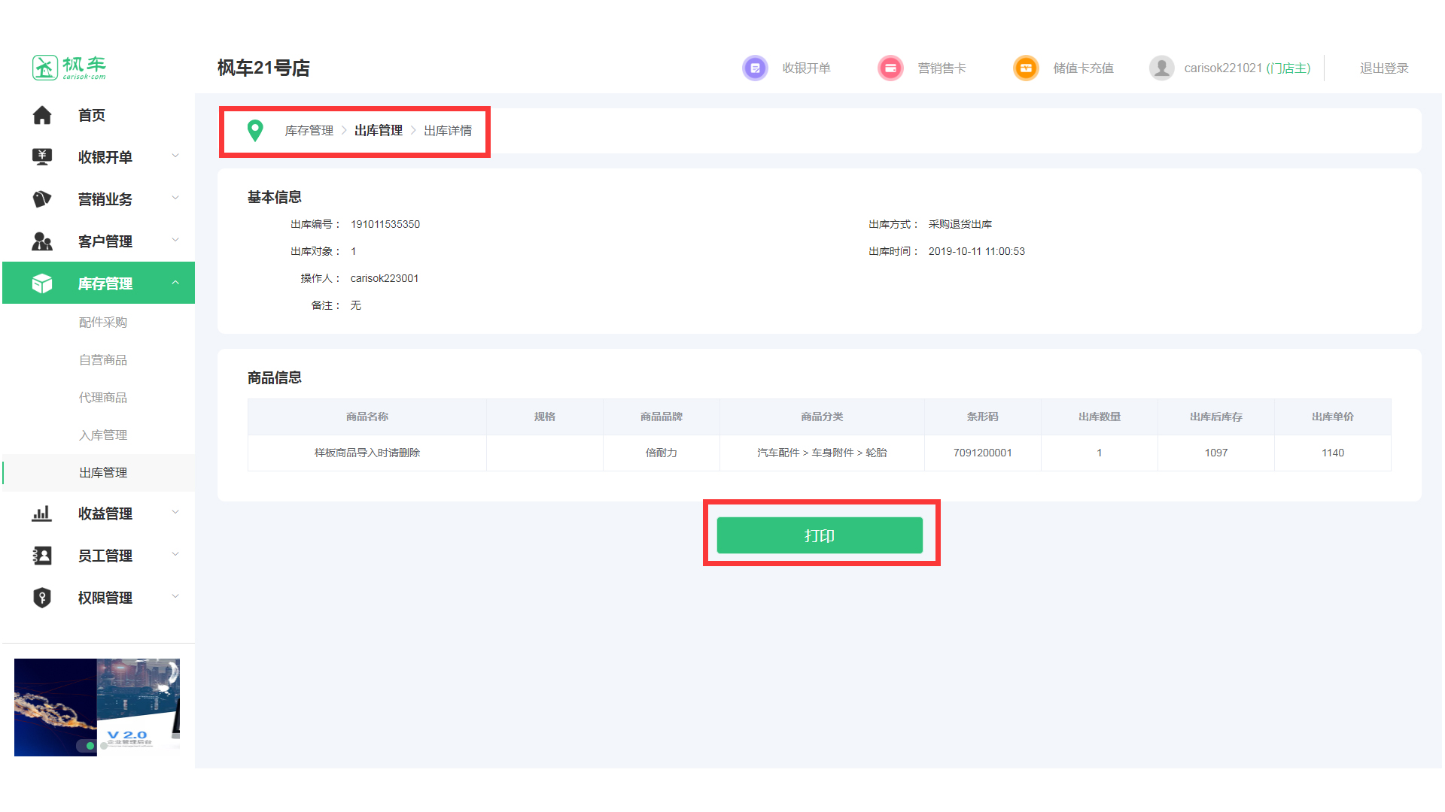Collapse the 库存管理 menu chevron
The width and height of the screenshot is (1445, 812).
tap(175, 283)
